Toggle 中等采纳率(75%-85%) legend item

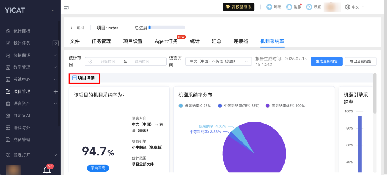click(239, 106)
